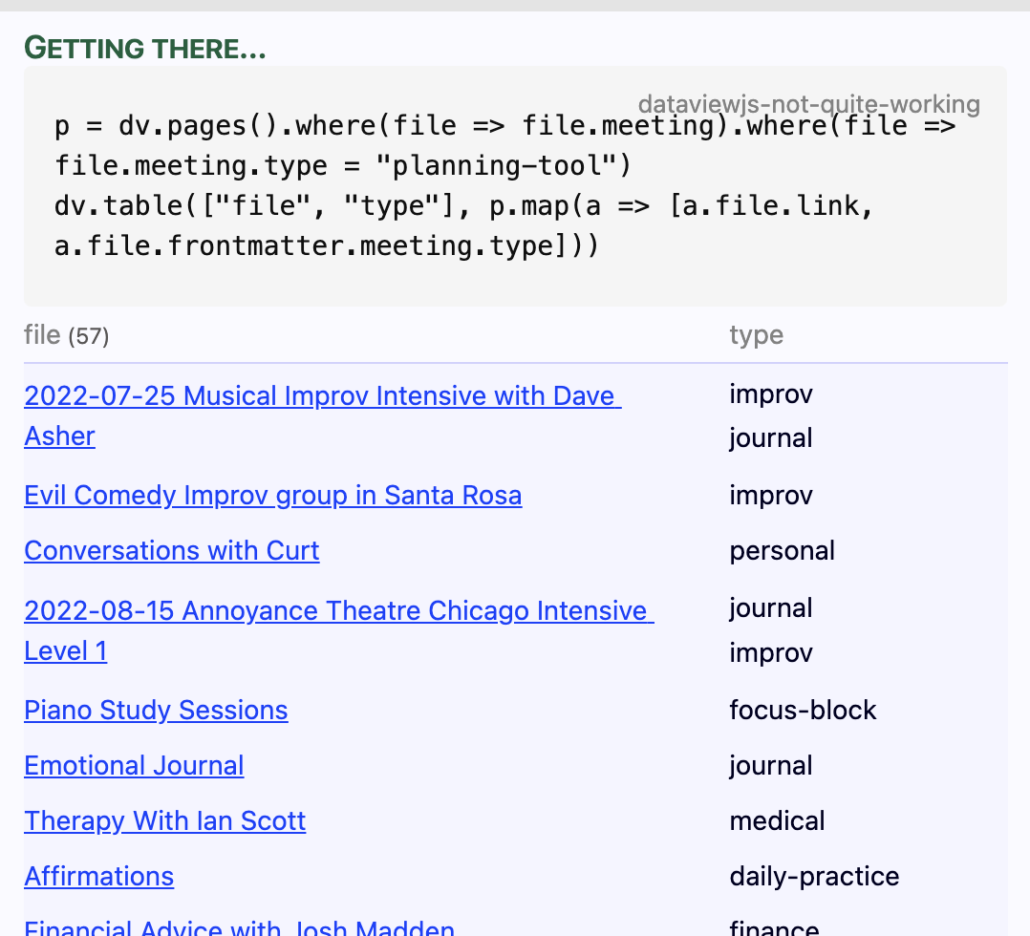Select 'daily-practice' type cell
Image resolution: width=1030 pixels, height=936 pixels.
814,876
